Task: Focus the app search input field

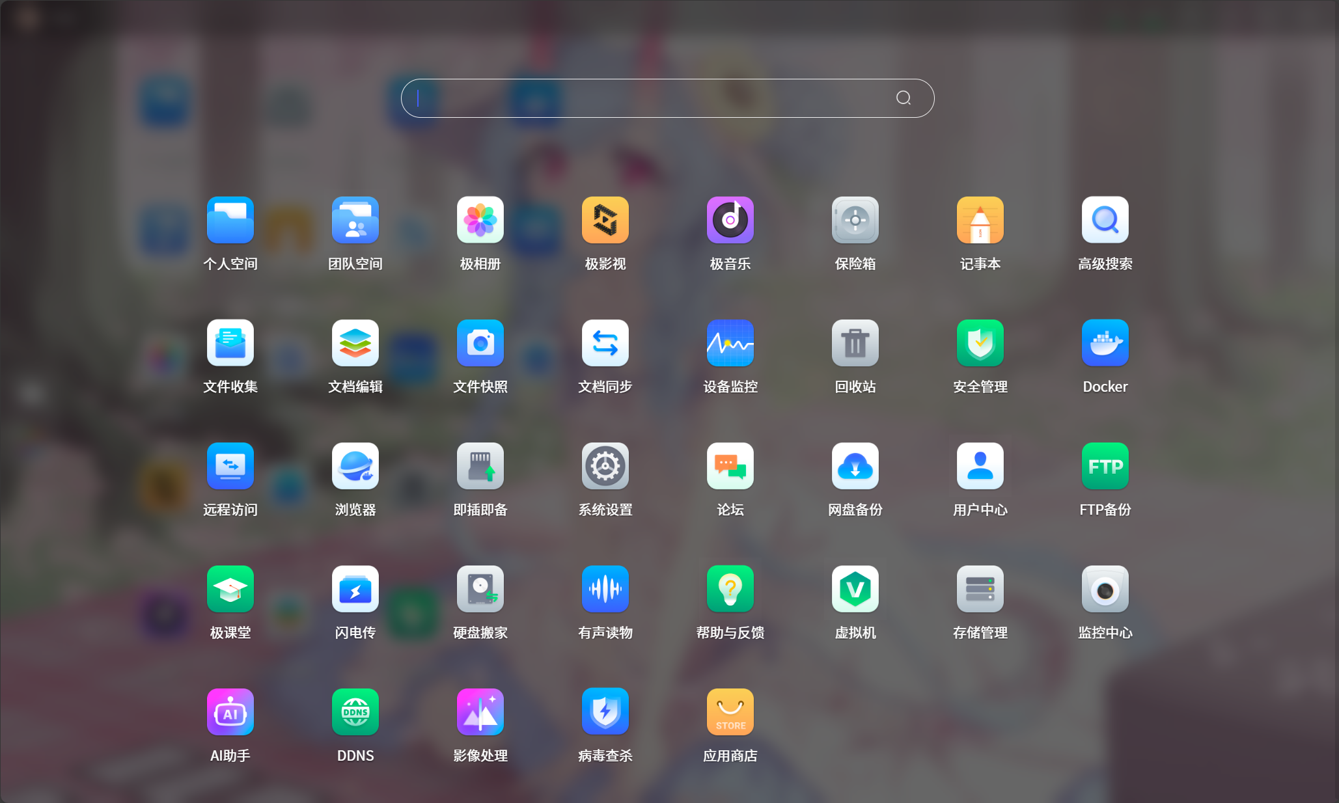Action: pos(651,98)
